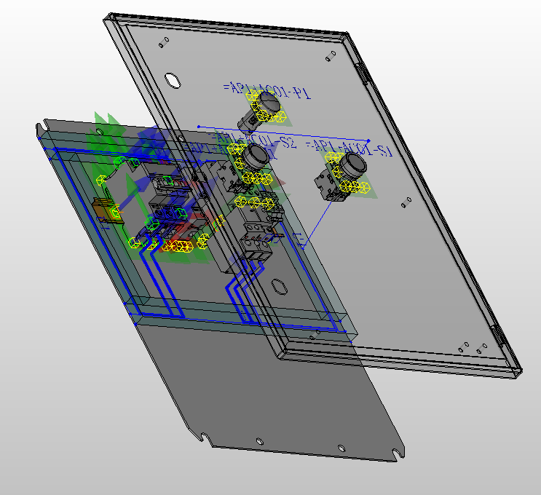
Task: Click blue endpoint of the dimension line right end
Action: pyautogui.click(x=368, y=141)
